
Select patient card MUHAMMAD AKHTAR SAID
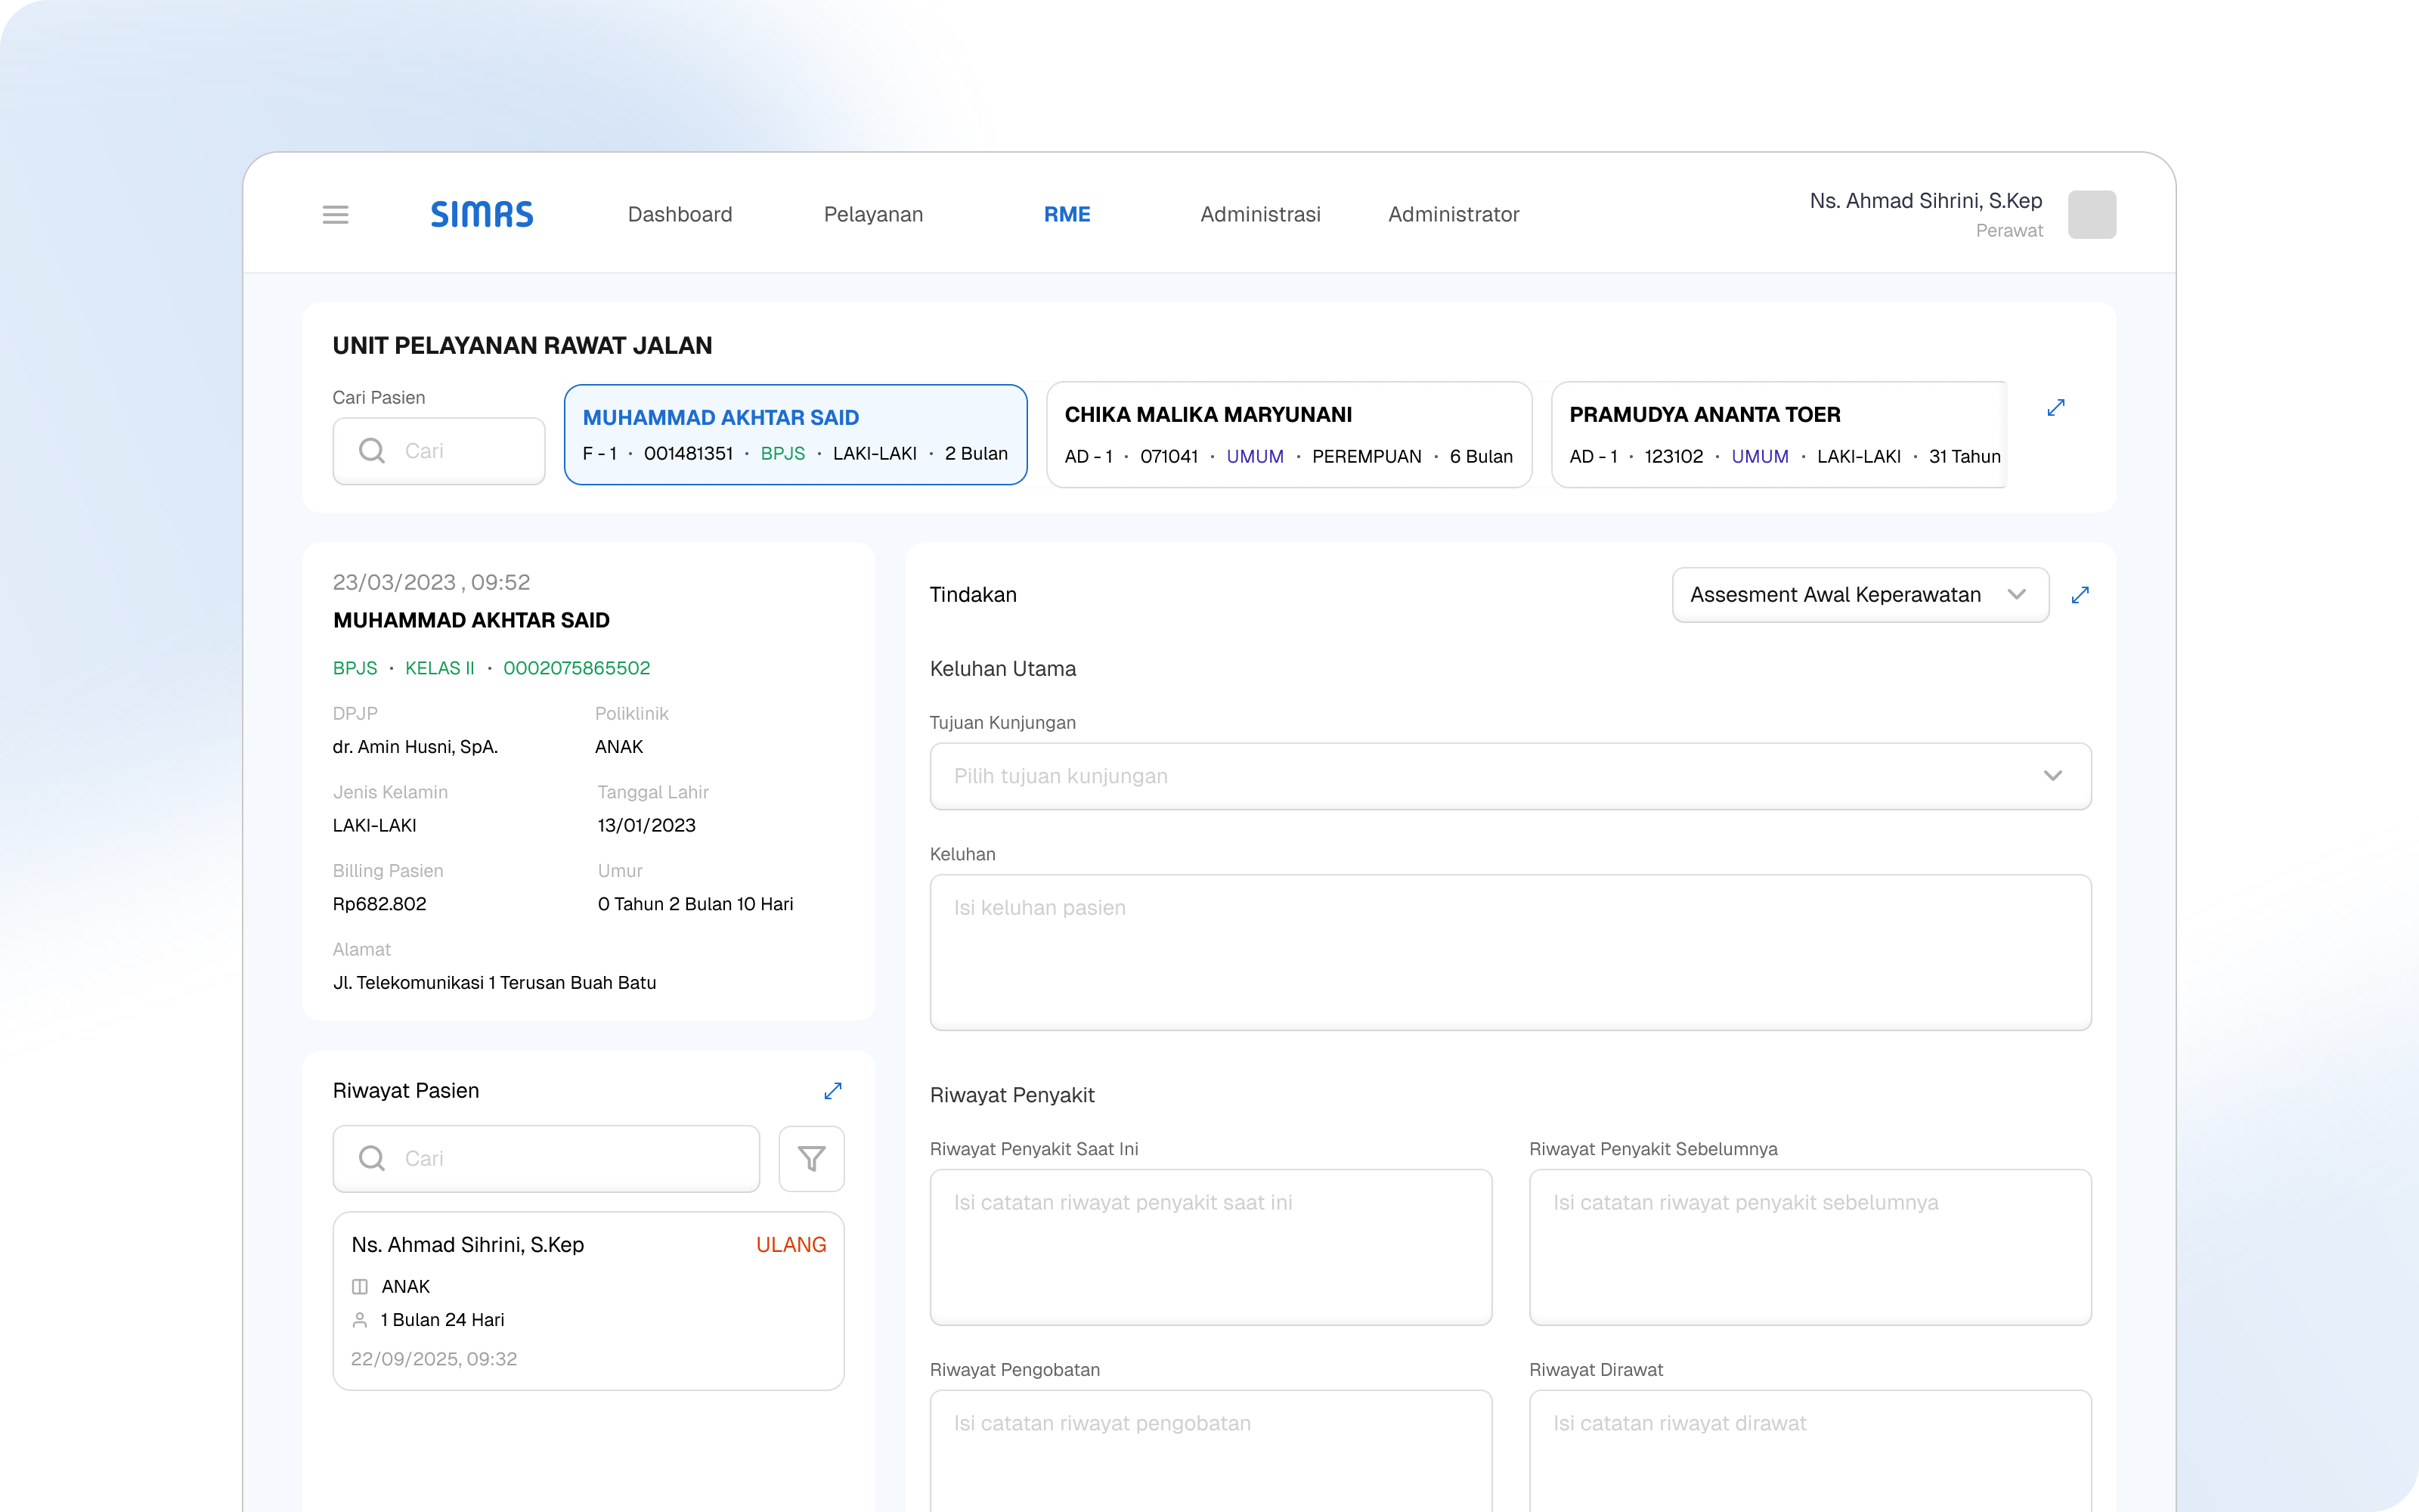pos(796,435)
